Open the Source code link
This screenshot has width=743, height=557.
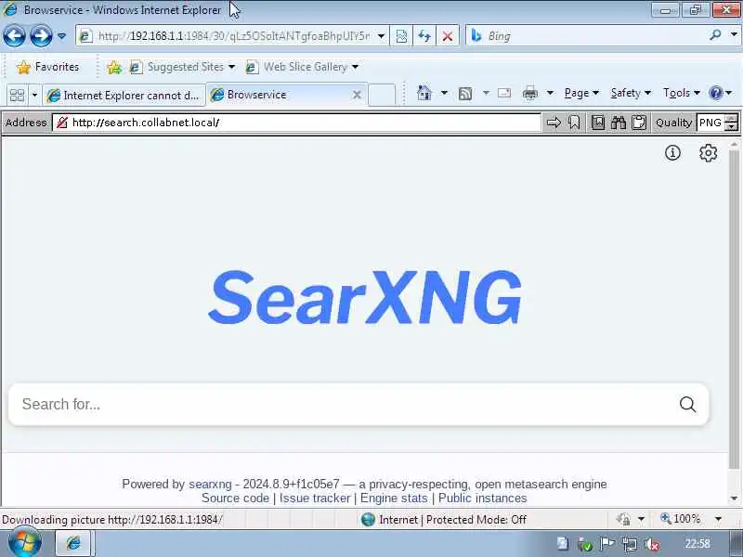tap(235, 499)
